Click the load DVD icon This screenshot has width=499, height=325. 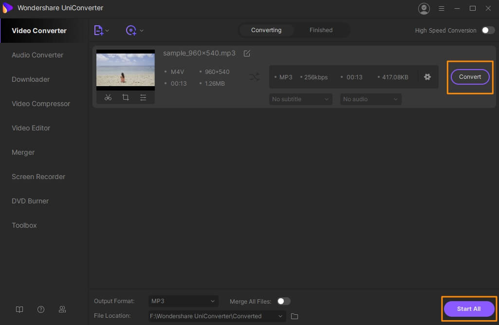[x=131, y=30]
